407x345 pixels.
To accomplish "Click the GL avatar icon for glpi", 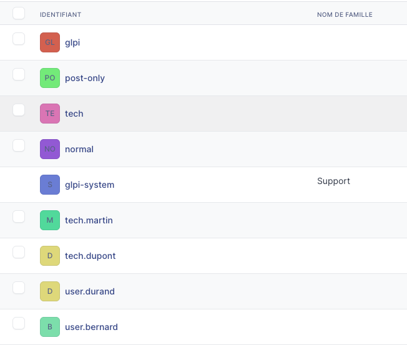I will click(50, 42).
